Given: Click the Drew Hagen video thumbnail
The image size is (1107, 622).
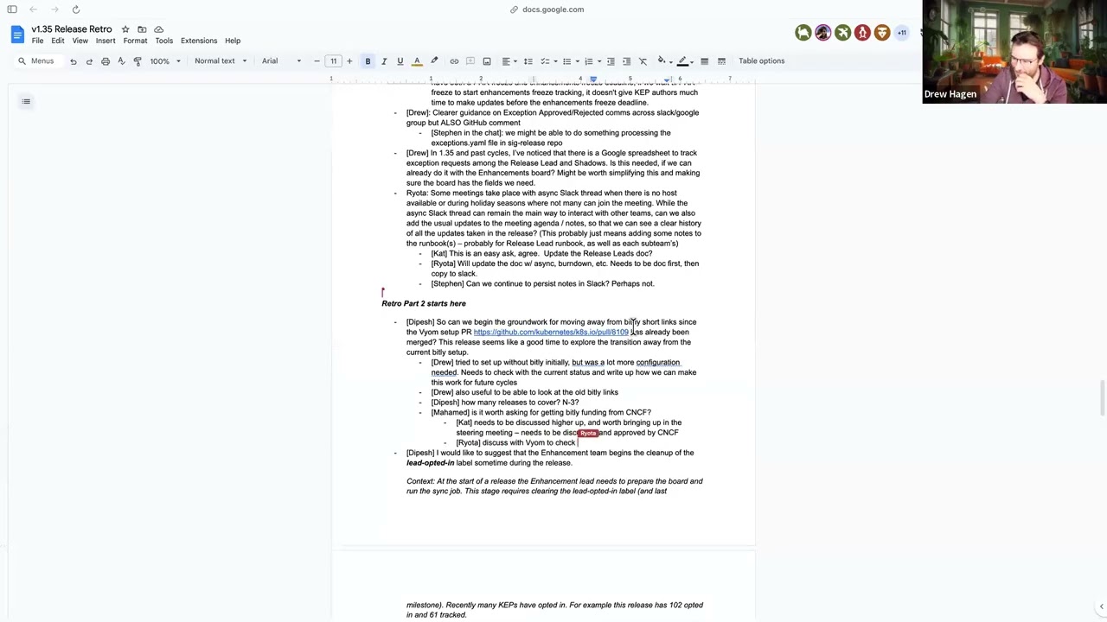Looking at the screenshot, I should coord(1014,52).
